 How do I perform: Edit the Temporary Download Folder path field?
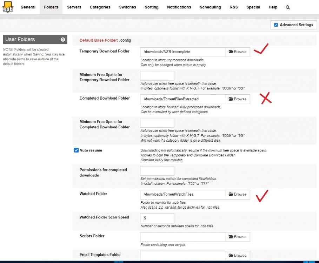click(x=182, y=52)
